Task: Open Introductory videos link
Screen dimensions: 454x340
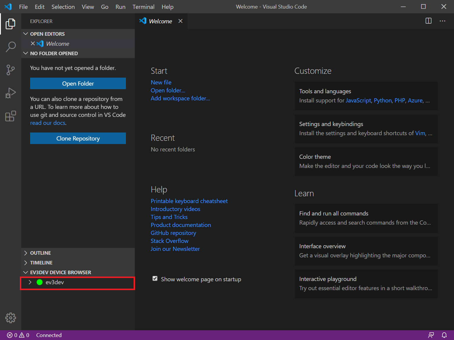Action: 175,209
